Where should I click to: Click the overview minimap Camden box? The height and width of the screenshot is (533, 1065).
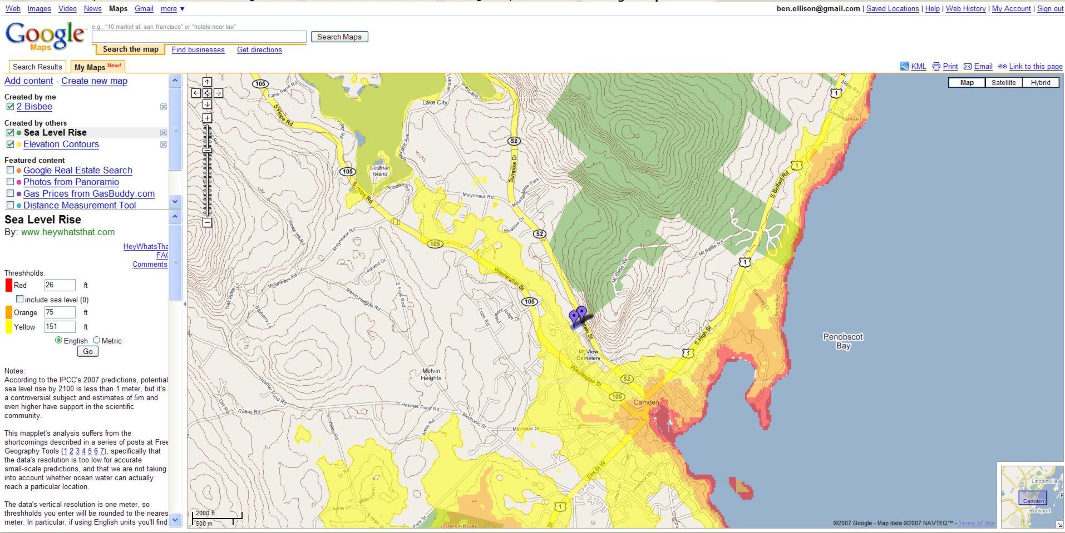[1033, 498]
